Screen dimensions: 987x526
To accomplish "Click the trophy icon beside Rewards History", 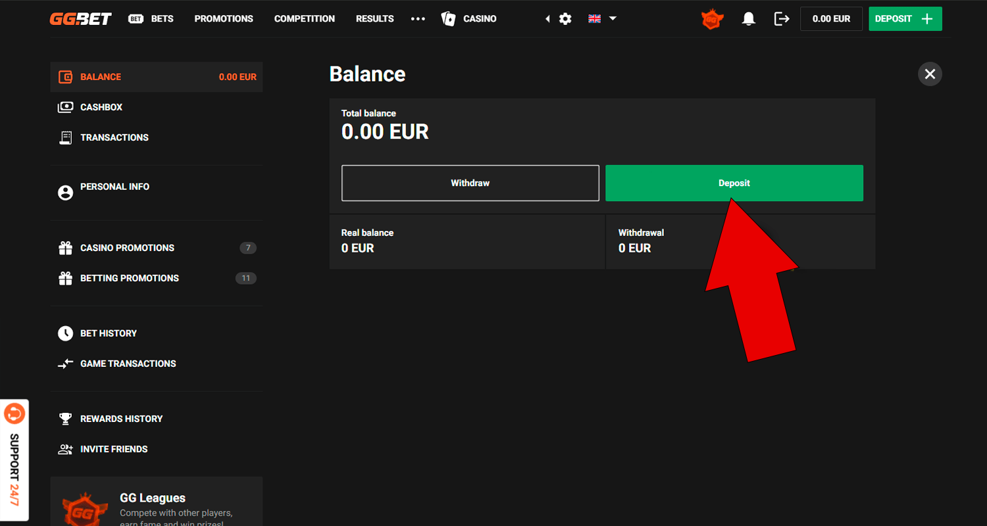I will (x=65, y=419).
